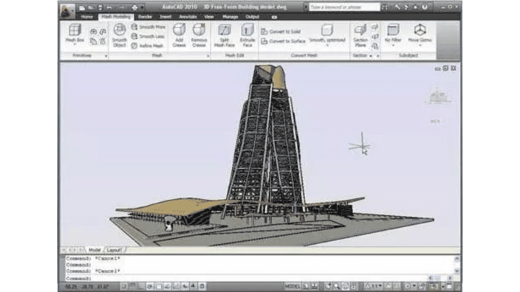Viewport: 520px width, 292px height.
Task: Undo the last action from the quick access toolbar
Action: pyautogui.click(x=109, y=7)
